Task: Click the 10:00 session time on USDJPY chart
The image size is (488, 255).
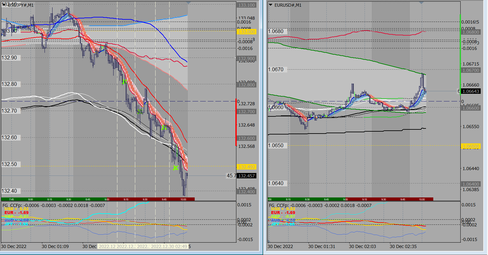Action: 183,199
